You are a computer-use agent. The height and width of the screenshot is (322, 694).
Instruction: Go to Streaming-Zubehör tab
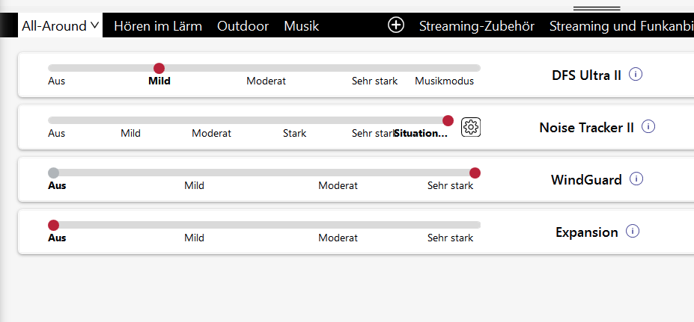(x=477, y=26)
